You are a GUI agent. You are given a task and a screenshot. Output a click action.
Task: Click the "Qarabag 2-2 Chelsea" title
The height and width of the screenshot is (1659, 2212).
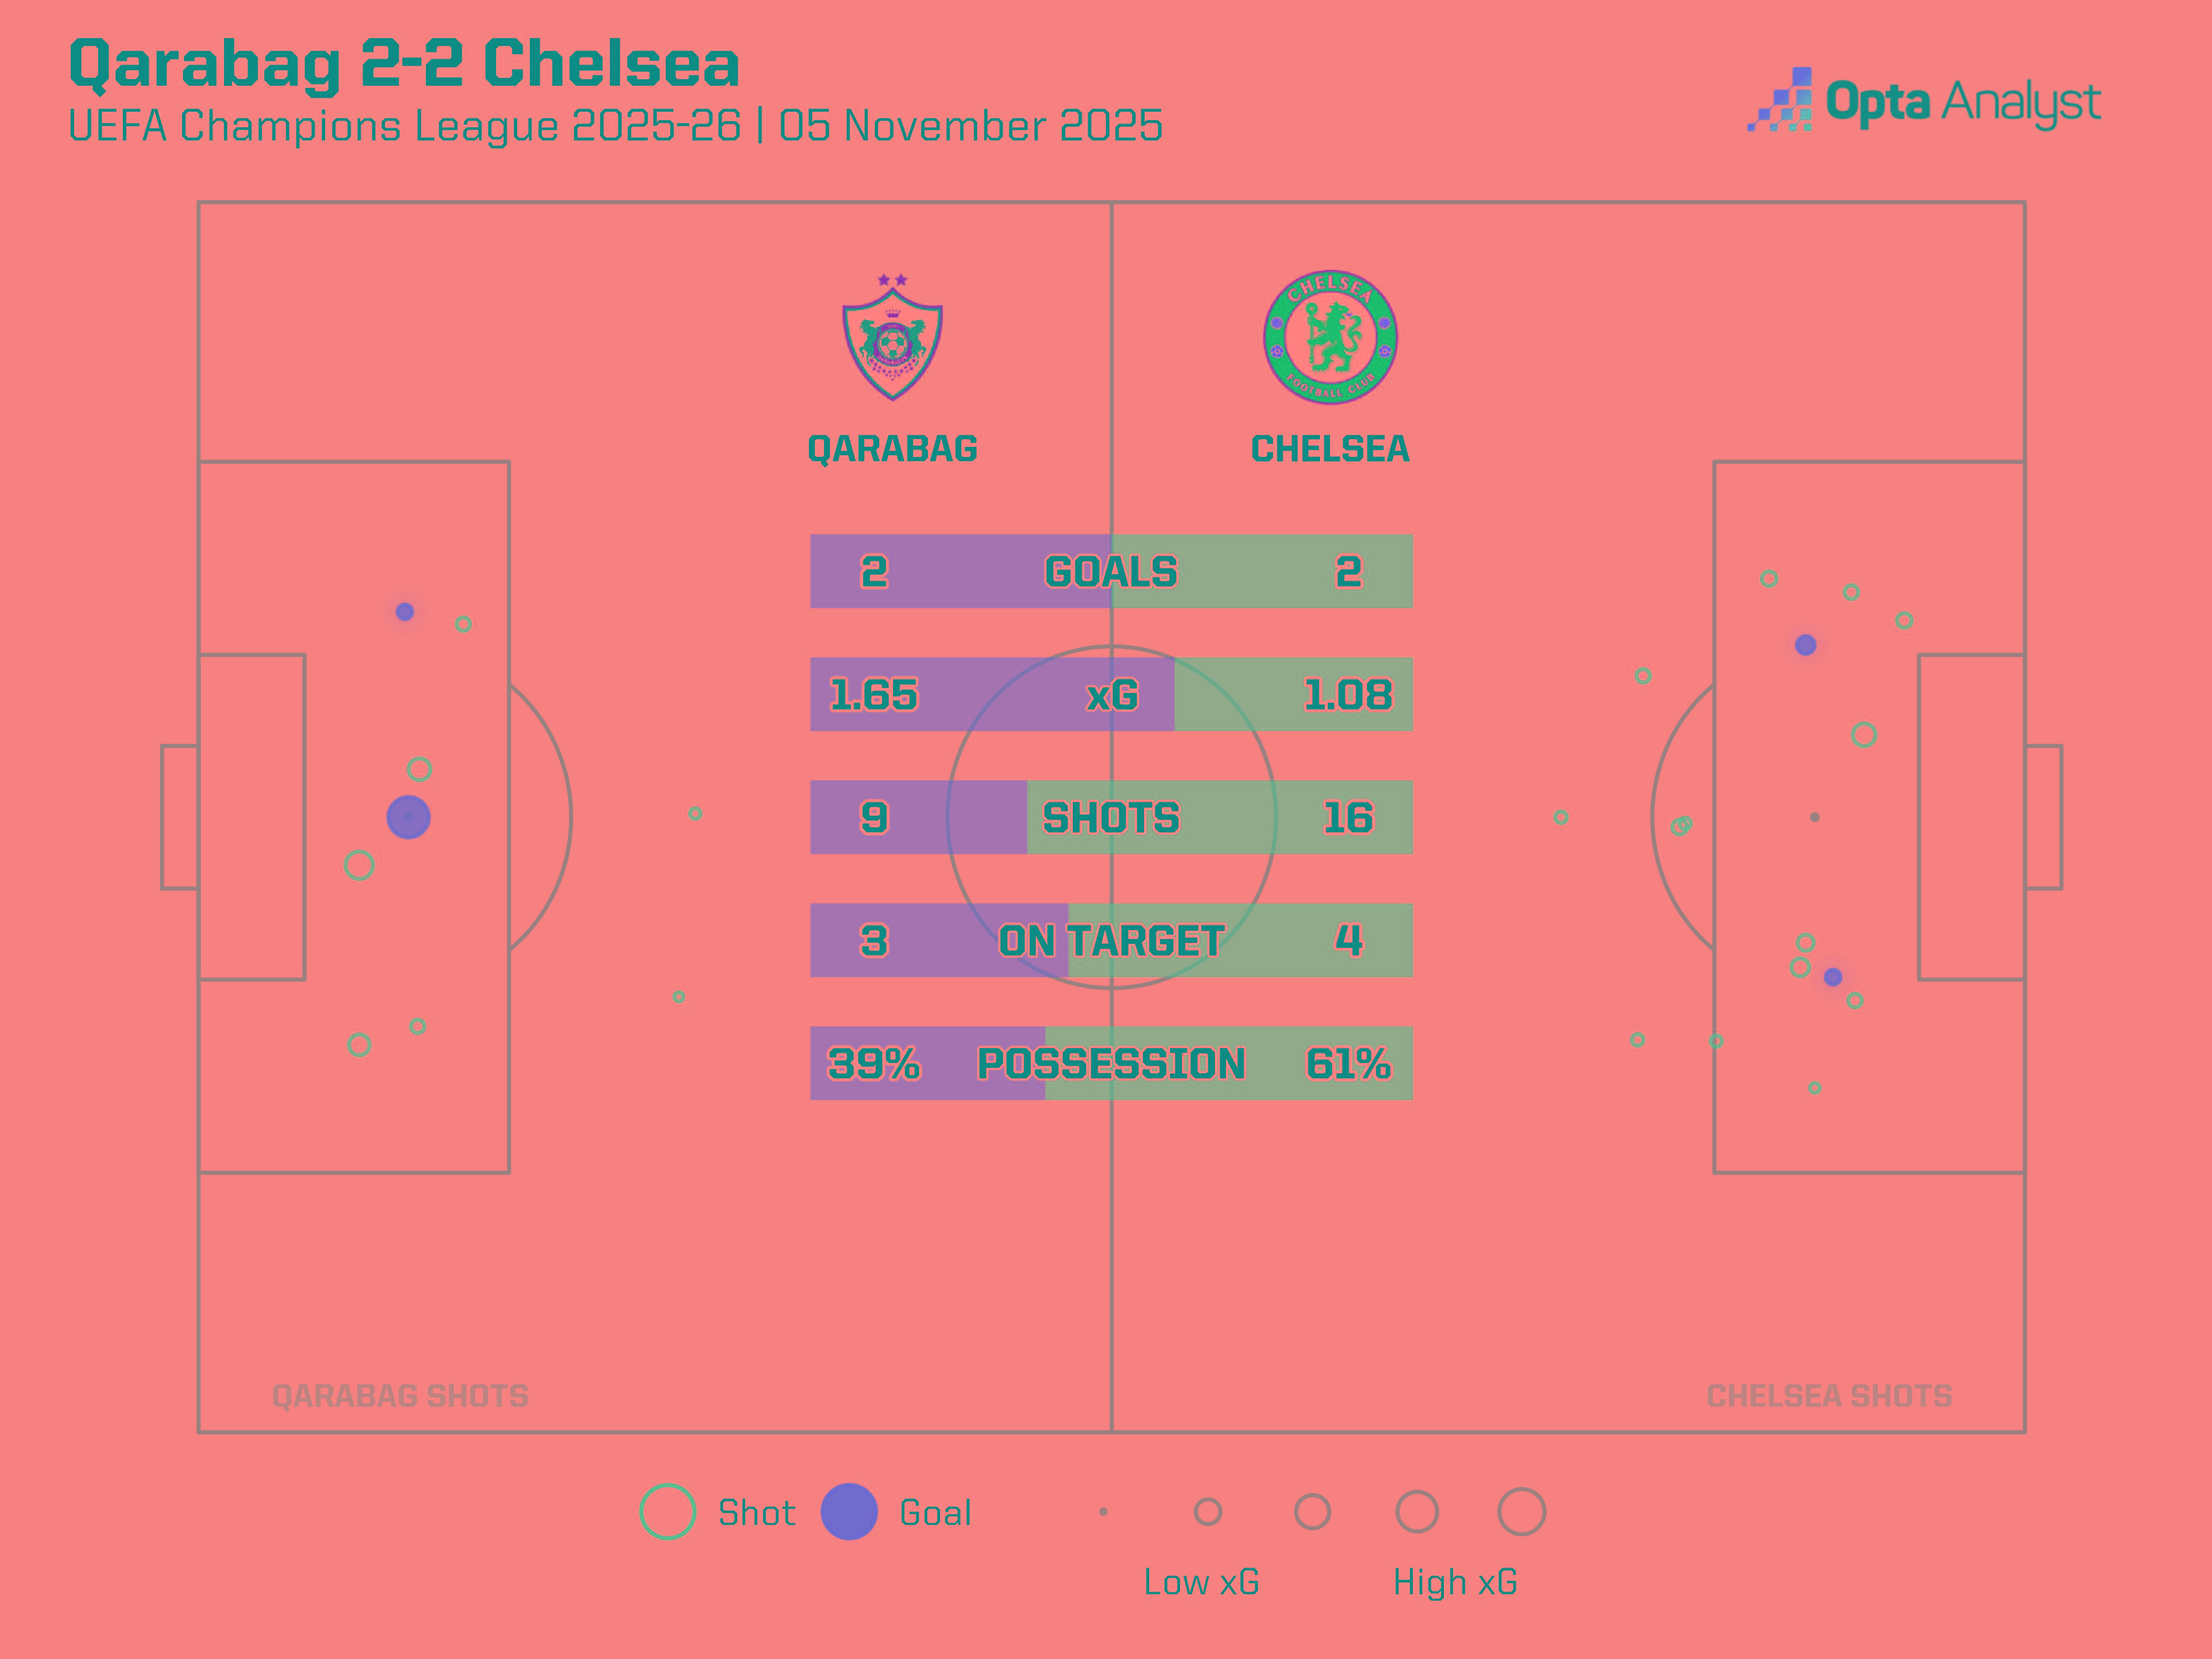coord(404,64)
